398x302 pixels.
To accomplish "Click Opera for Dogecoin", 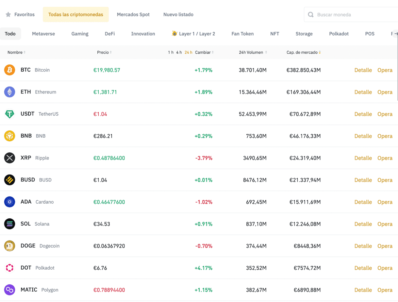I will point(385,246).
